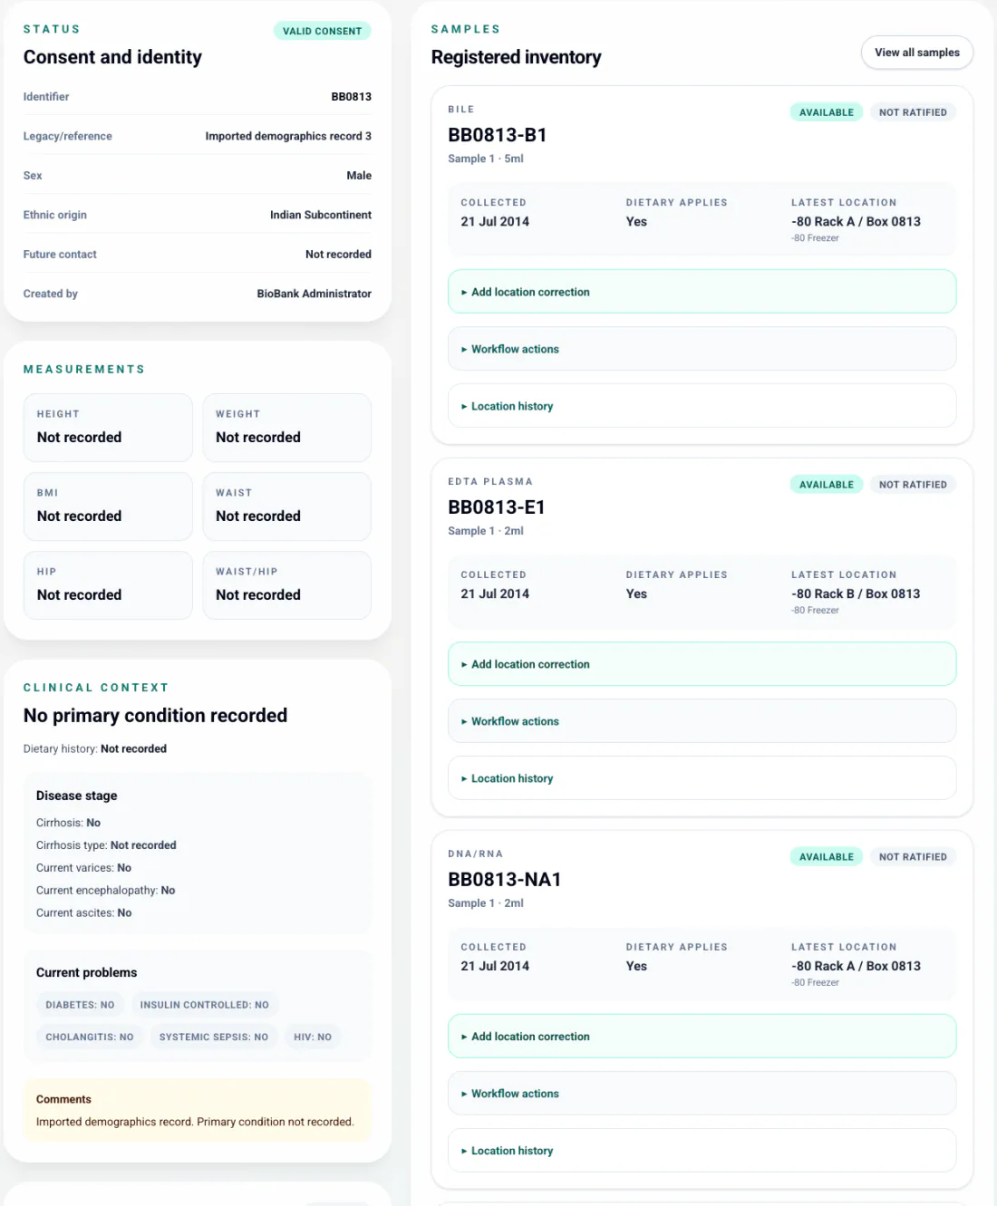The height and width of the screenshot is (1206, 997).
Task: Click the 'Indian Subcontinent' ethnic origin value
Action: tap(321, 215)
